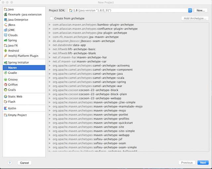The height and width of the screenshot is (169, 212).
Task: Select softeu-archetype-jsf row
Action: coord(129,139)
